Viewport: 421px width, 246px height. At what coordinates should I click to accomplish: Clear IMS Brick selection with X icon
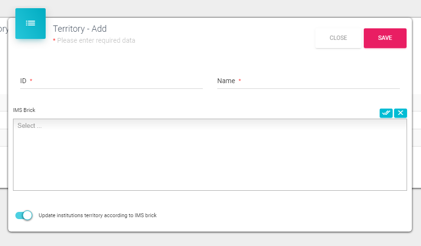400,113
